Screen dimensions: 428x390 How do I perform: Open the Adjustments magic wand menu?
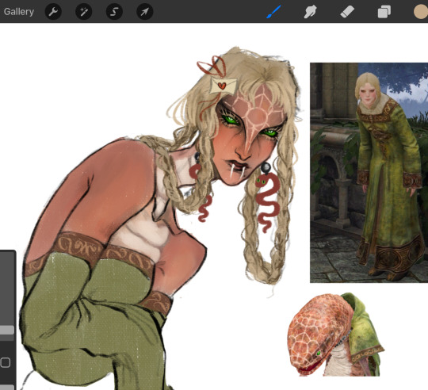pyautogui.click(x=83, y=11)
